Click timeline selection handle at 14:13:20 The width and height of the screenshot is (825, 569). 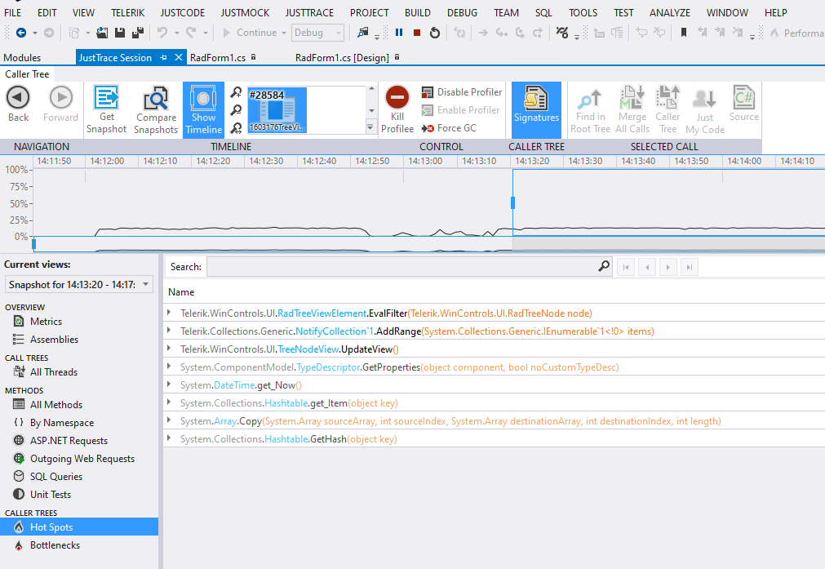click(513, 202)
